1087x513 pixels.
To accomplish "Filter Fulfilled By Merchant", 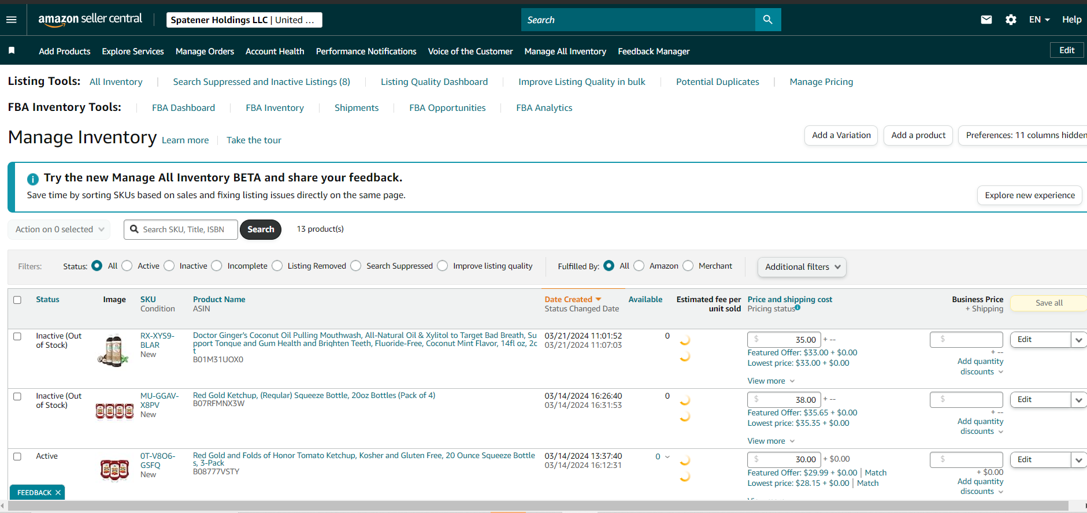I will tap(688, 266).
